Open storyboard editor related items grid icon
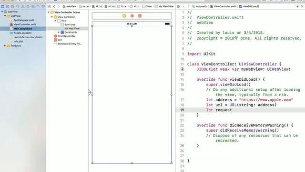Viewport: 305px width, 172px height. coord(49,6)
